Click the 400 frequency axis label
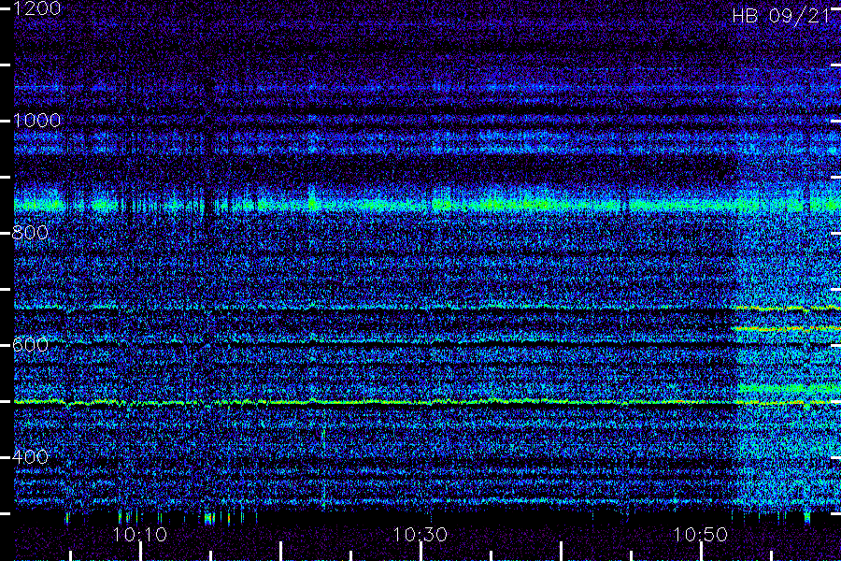Screen dimensions: 841x561 (30, 457)
